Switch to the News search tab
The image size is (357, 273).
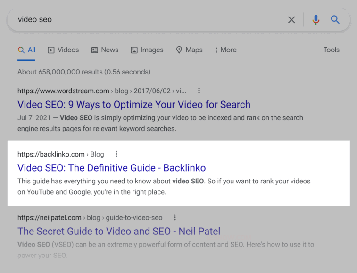point(105,50)
